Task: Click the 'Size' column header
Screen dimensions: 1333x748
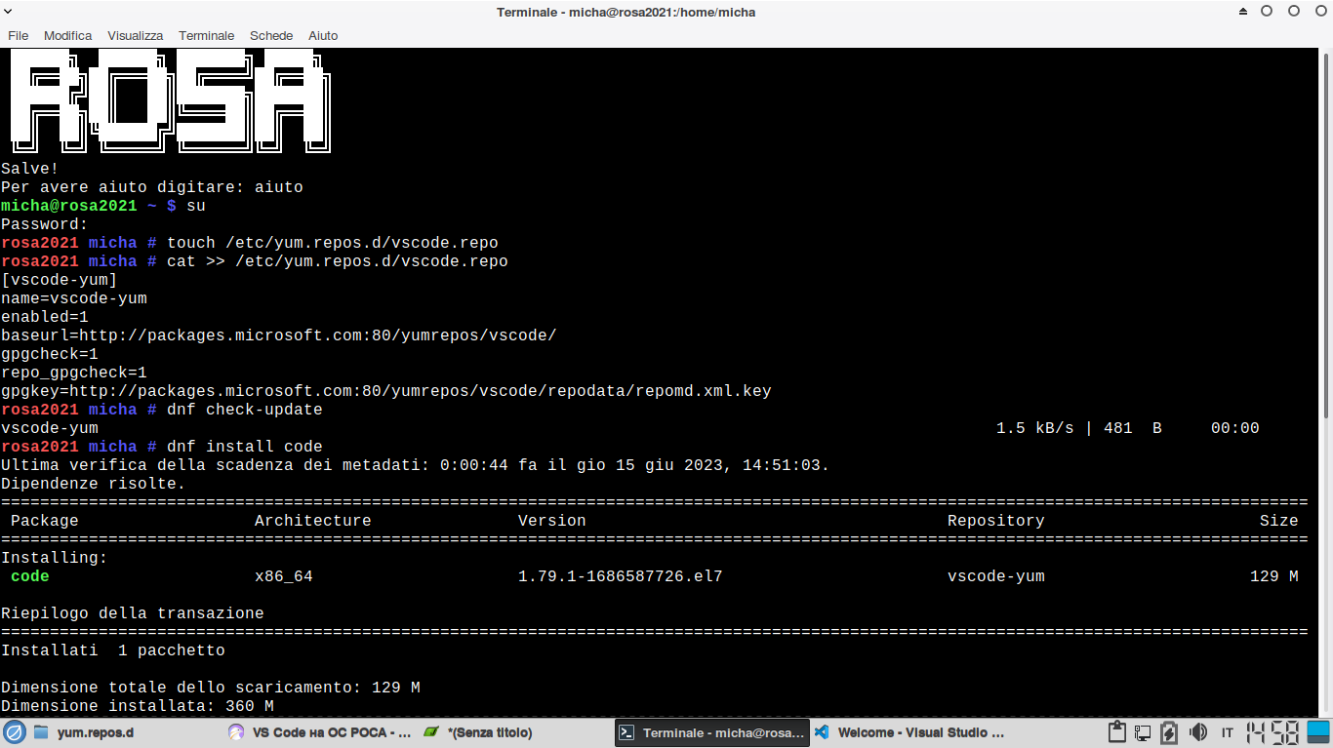Action: tap(1279, 521)
